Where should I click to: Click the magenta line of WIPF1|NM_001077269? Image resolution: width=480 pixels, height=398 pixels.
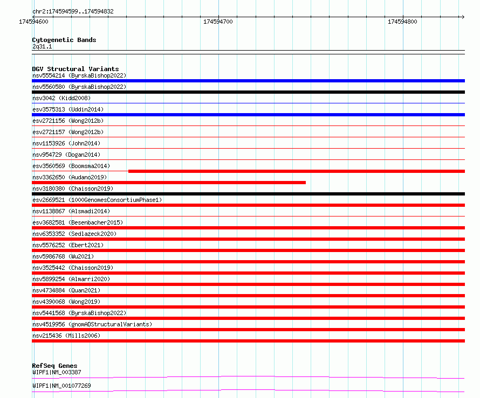248,390
